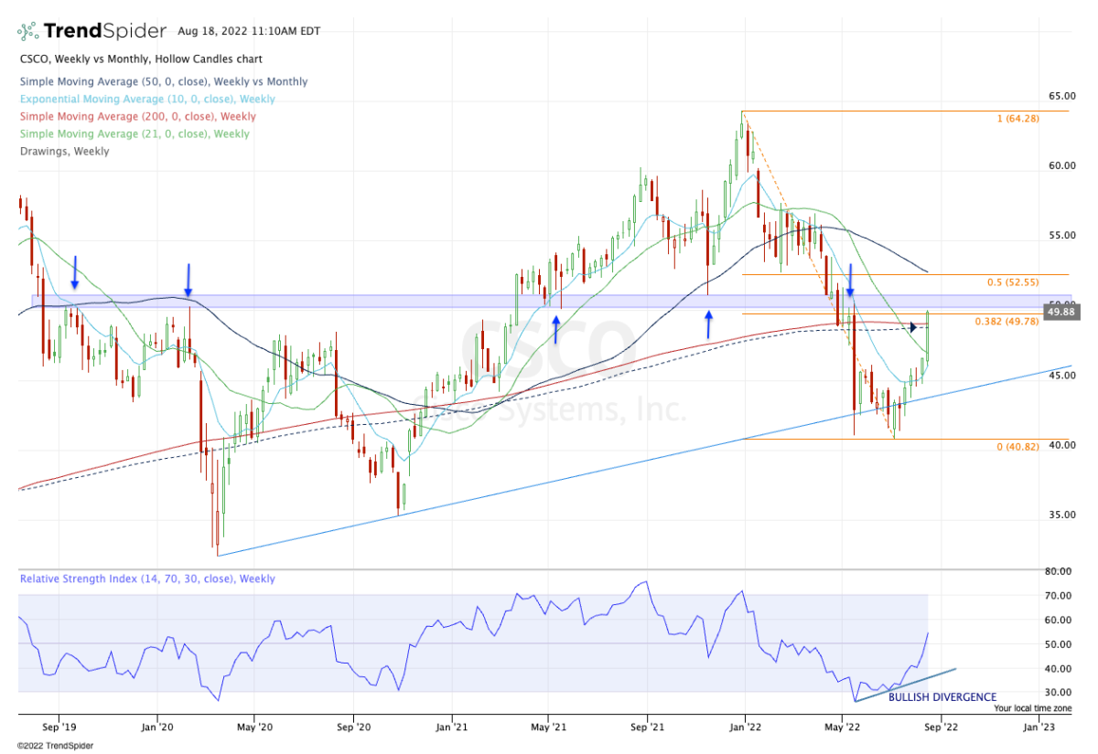1098x754 pixels.
Task: Select the Exponential Moving Average 10 legend
Action: 146,100
